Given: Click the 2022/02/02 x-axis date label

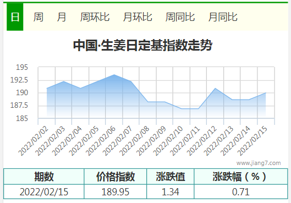Looking at the screenshot, I should point(34,141).
